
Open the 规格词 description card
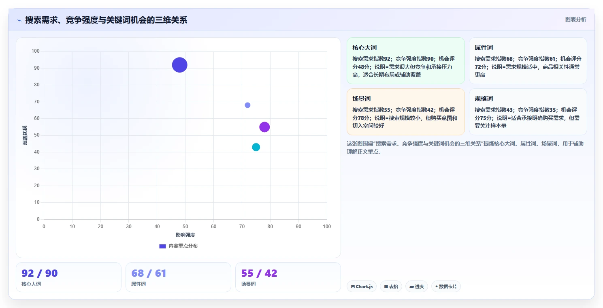(x=528, y=112)
